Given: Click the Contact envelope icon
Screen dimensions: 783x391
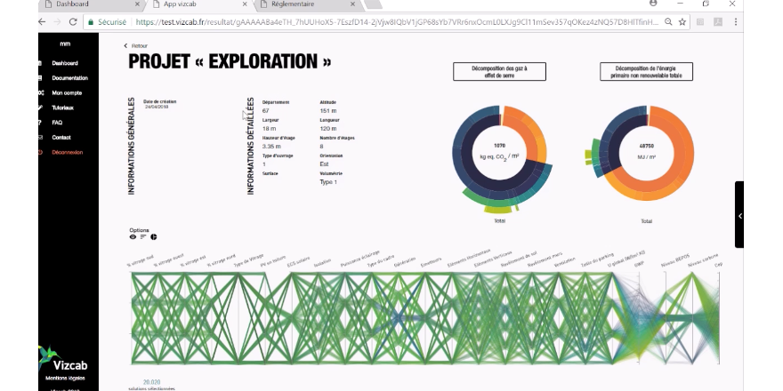Looking at the screenshot, I should click(40, 138).
